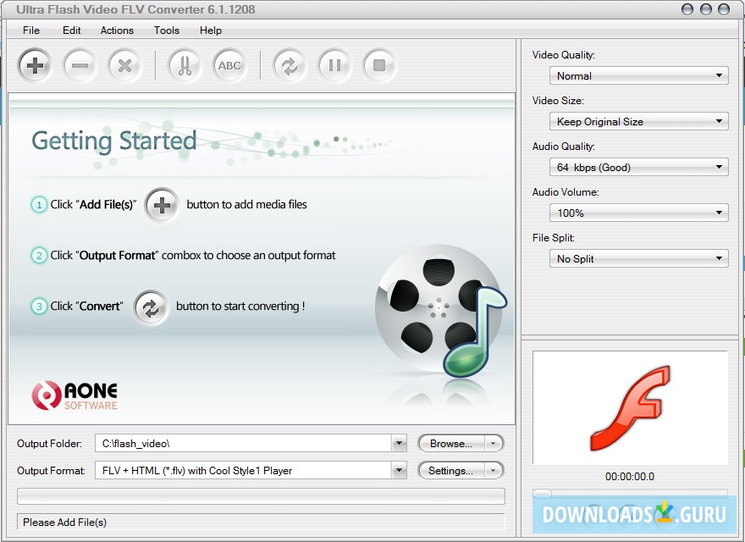Clear the file list with the X icon
The image size is (745, 542).
(x=125, y=65)
